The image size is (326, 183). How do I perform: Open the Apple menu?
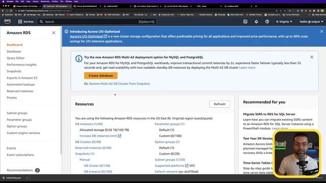pyautogui.click(x=3, y=1)
